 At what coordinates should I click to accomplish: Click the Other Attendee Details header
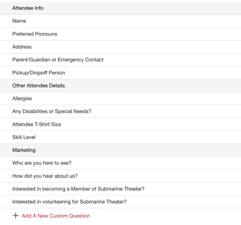tap(120, 85)
